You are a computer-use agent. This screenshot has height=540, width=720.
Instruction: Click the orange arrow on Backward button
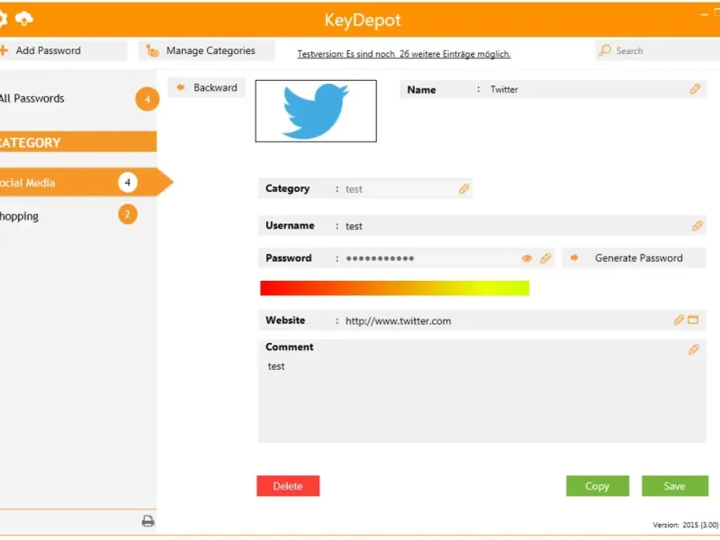click(x=181, y=87)
